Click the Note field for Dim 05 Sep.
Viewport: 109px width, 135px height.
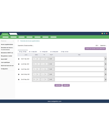pyautogui.click(x=79, y=79)
